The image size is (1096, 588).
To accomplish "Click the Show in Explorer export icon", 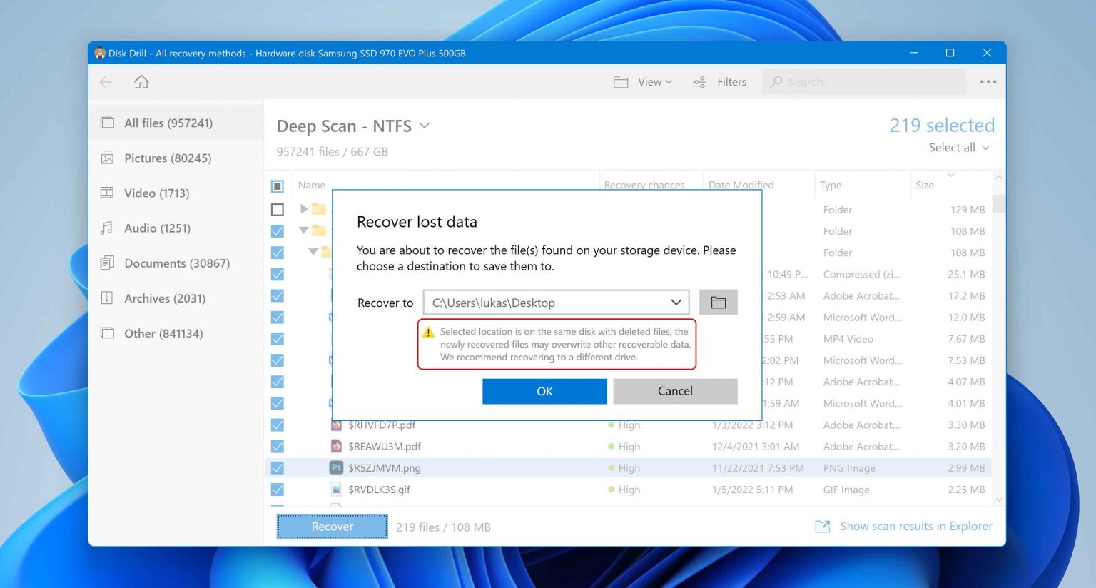I will point(823,526).
